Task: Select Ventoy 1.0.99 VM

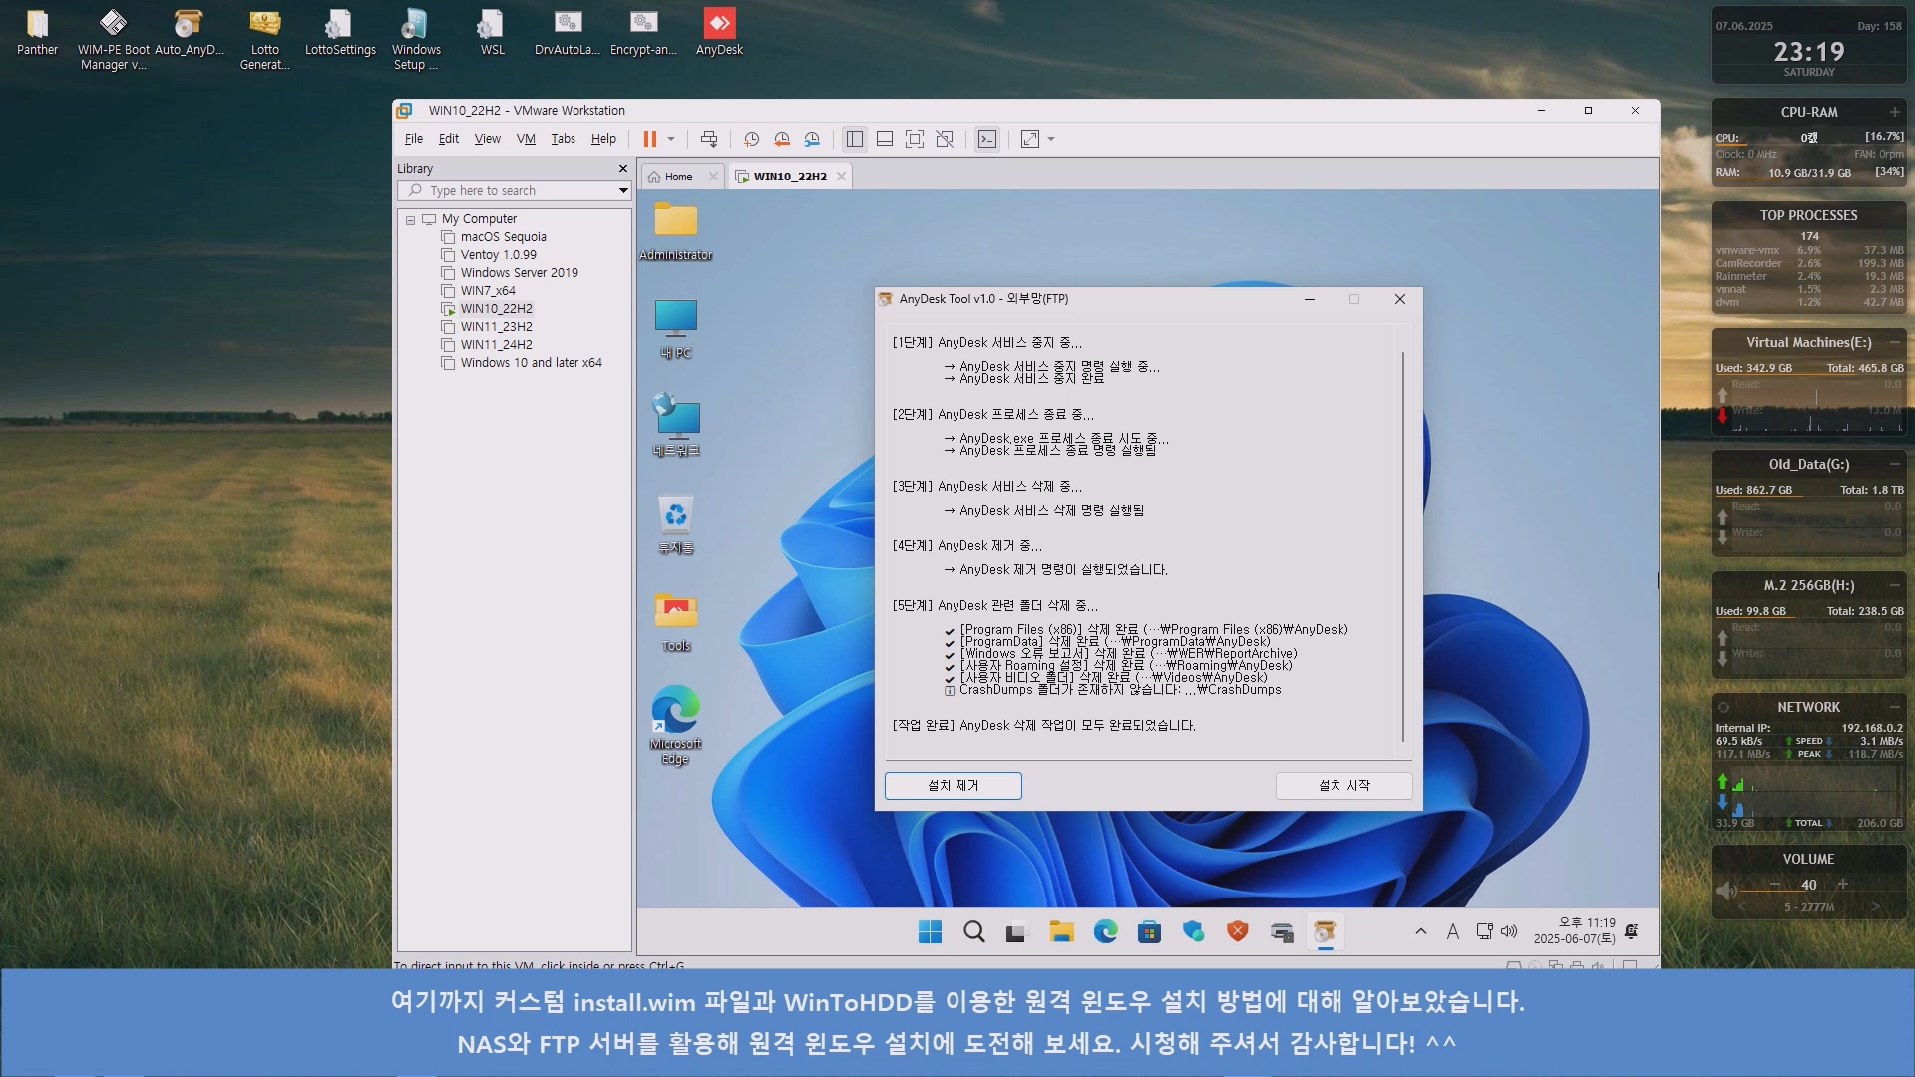Action: tap(498, 255)
